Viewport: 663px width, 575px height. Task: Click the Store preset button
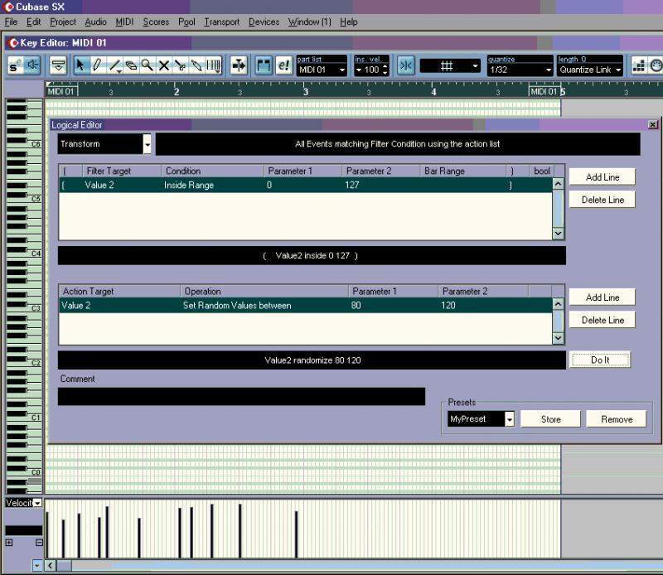(550, 419)
